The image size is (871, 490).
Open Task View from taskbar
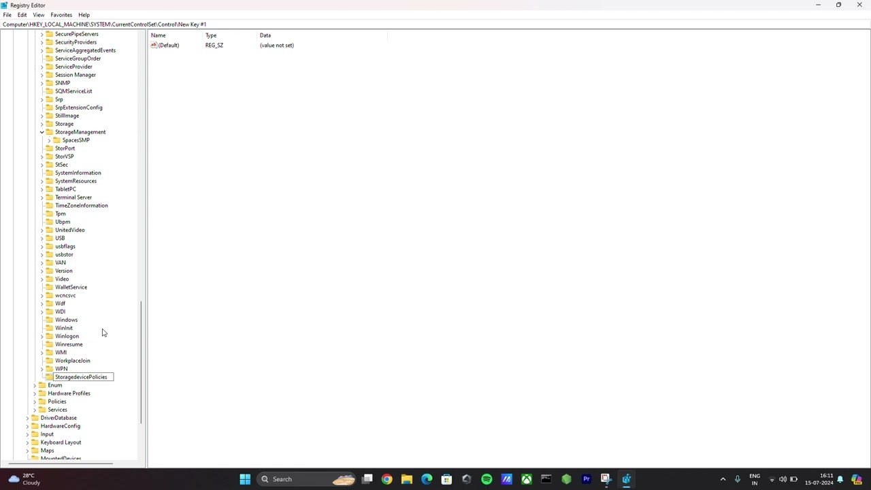(x=367, y=479)
